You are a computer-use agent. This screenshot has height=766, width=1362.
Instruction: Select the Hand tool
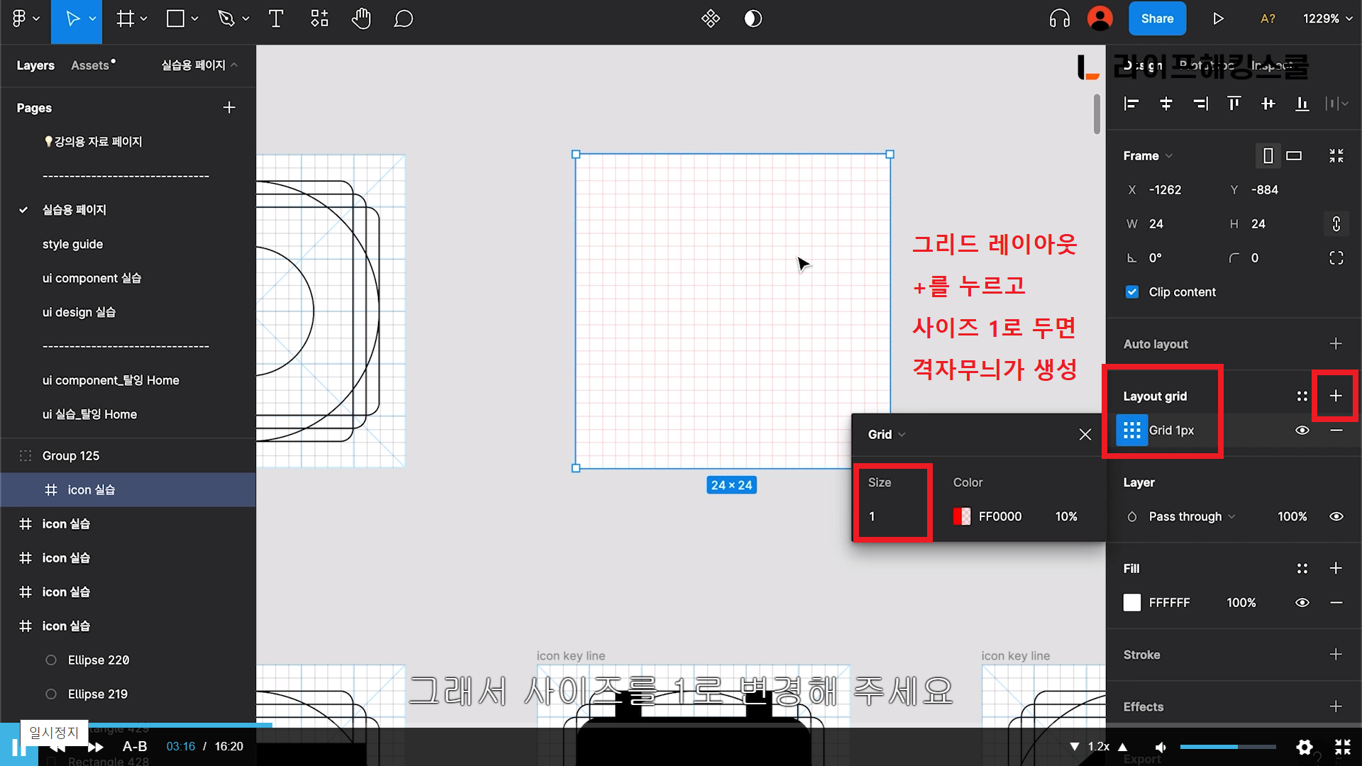[361, 19]
